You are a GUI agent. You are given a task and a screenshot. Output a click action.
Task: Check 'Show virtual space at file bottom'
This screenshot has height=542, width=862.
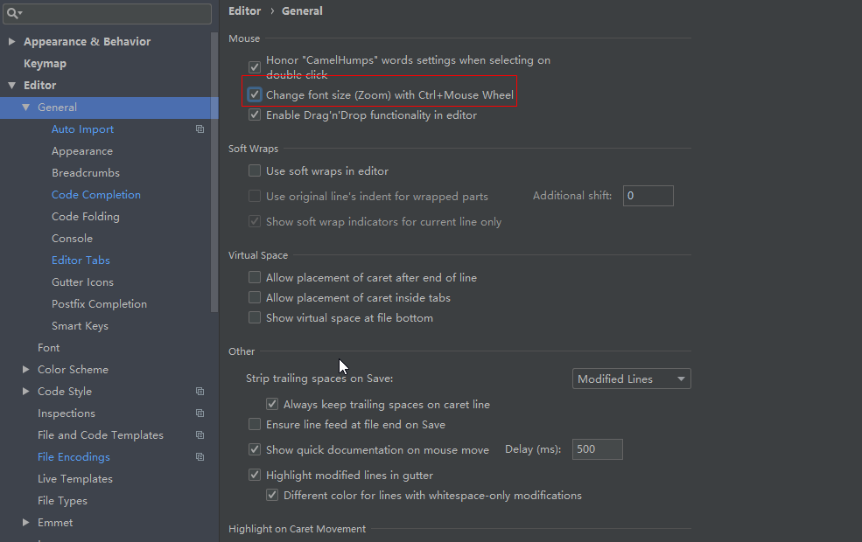[x=255, y=318]
